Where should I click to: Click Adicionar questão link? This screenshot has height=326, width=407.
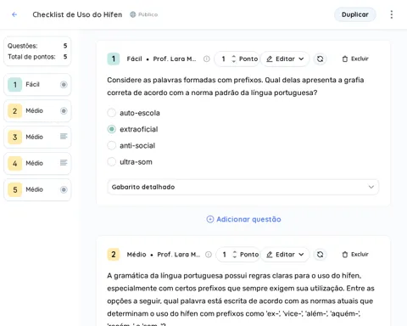(x=243, y=219)
